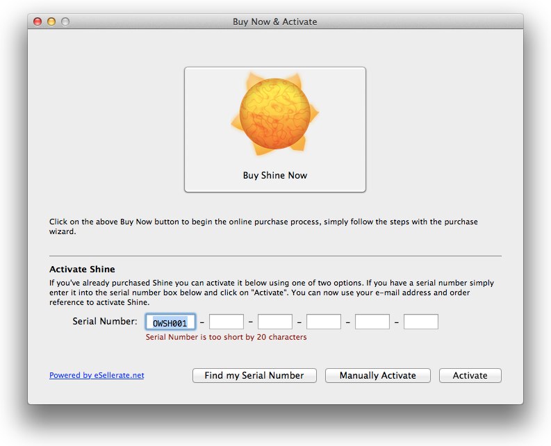Click the 'Buy Now & Activate' window title

(x=274, y=22)
